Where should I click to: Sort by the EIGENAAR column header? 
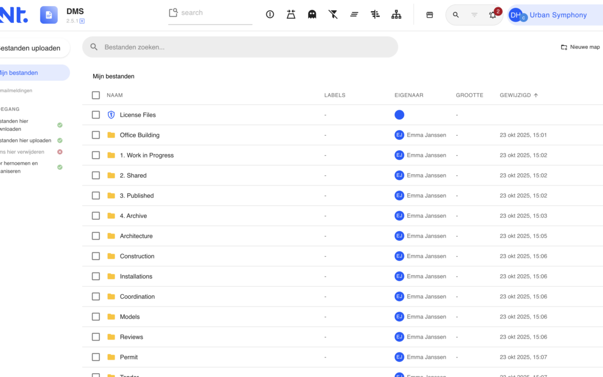coord(409,95)
